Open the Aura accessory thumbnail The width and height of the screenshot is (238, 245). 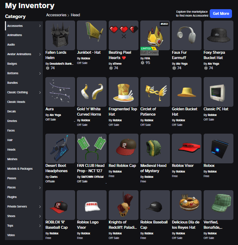coord(60,92)
